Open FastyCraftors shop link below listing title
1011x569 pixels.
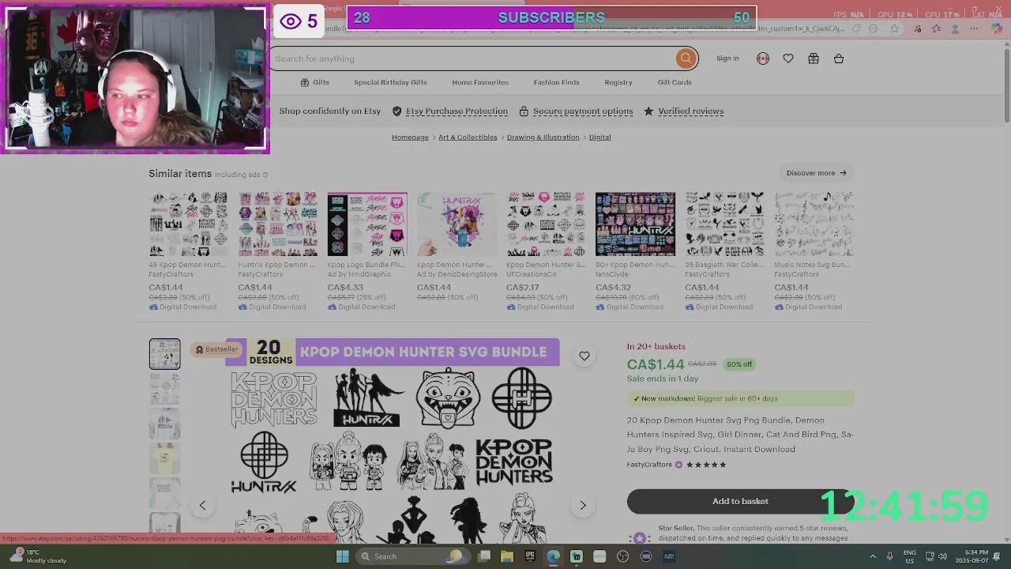[x=649, y=465]
